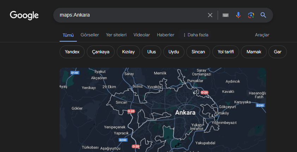Open Google Lens image search
The width and height of the screenshot is (297, 152).
(x=251, y=15)
